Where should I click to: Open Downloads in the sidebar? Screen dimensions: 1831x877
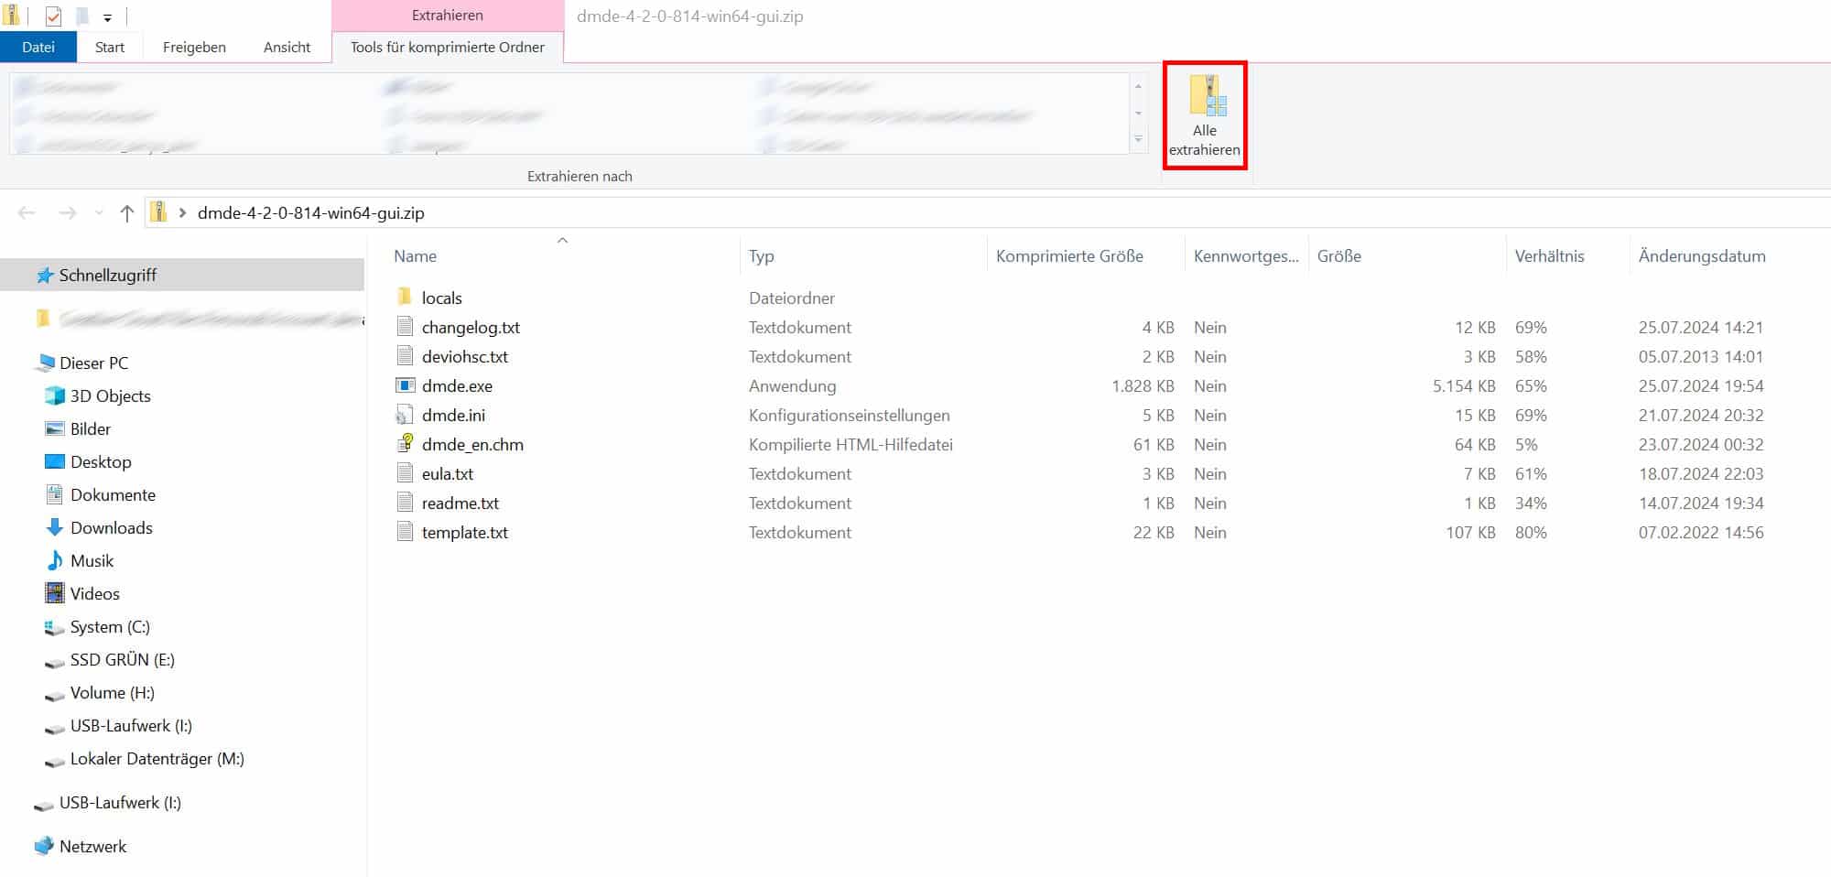coord(111,527)
